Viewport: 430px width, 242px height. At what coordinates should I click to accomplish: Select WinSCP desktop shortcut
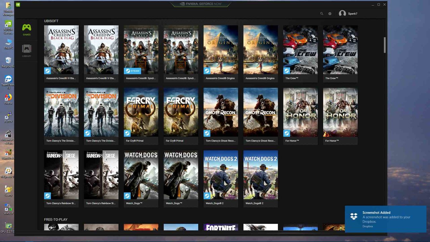coord(8,209)
